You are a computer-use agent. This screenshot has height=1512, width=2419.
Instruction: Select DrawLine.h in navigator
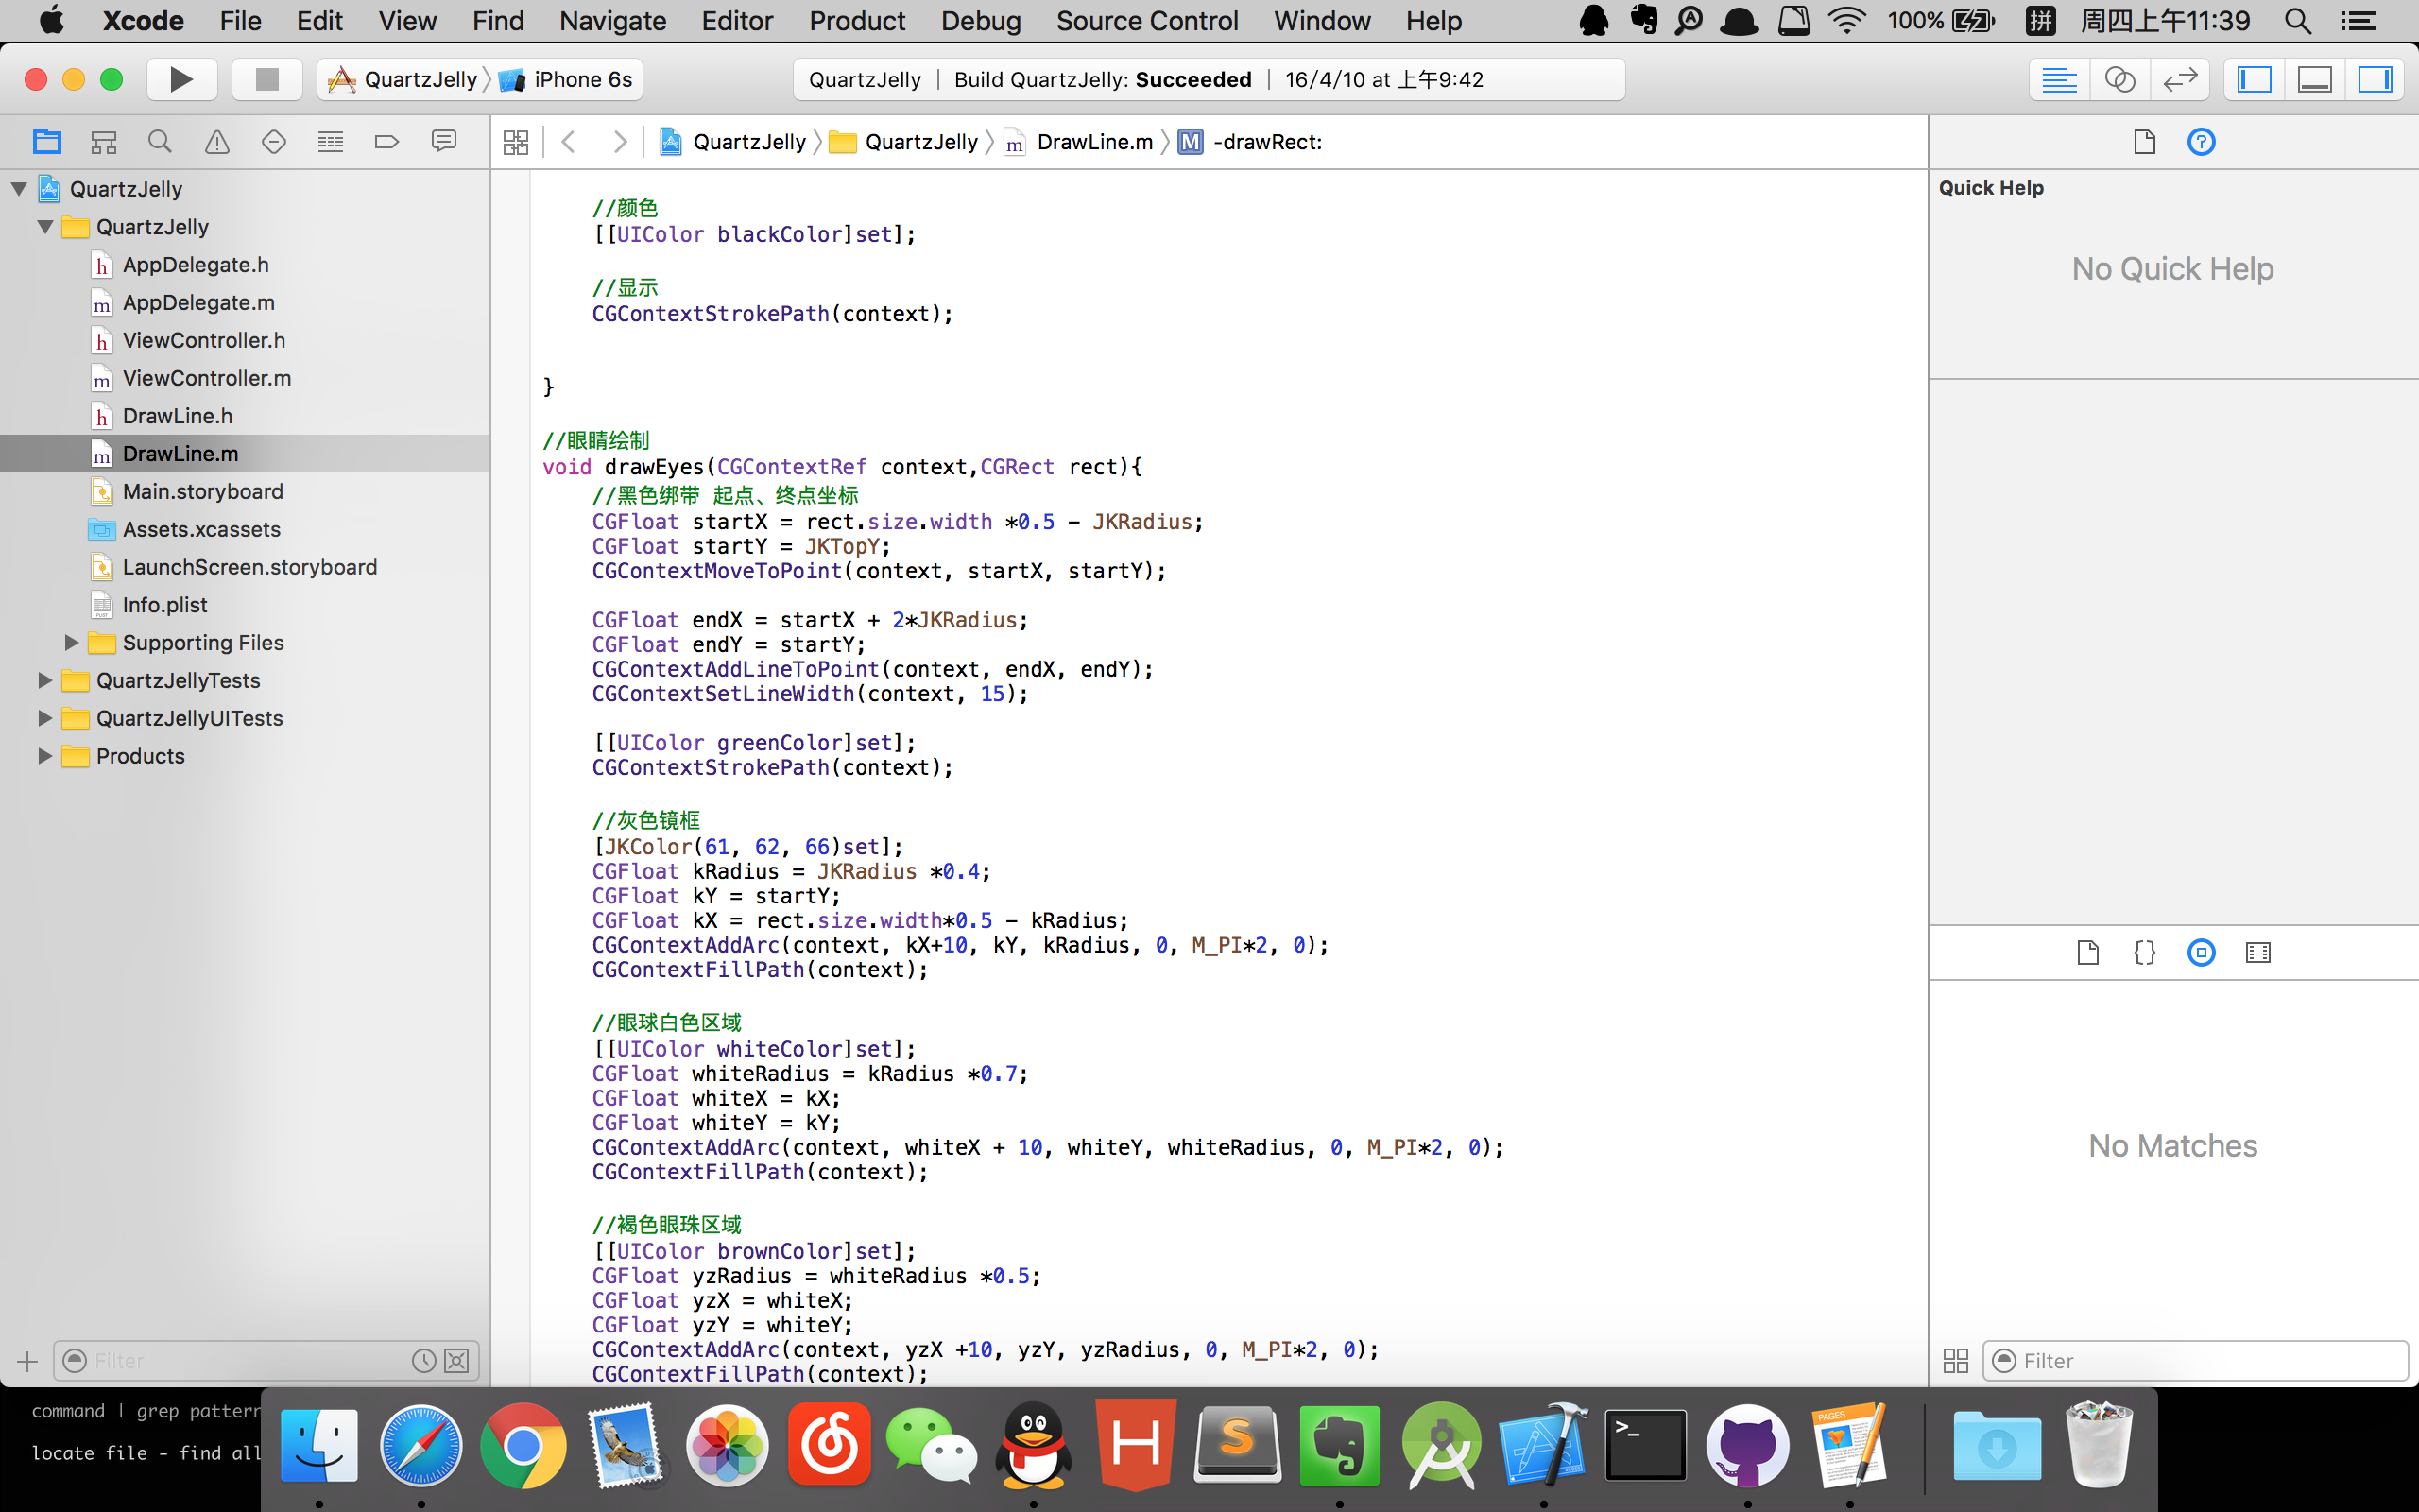[x=245, y=416]
